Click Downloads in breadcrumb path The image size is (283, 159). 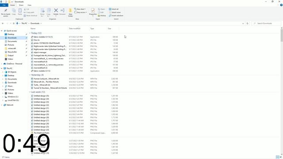35,23
